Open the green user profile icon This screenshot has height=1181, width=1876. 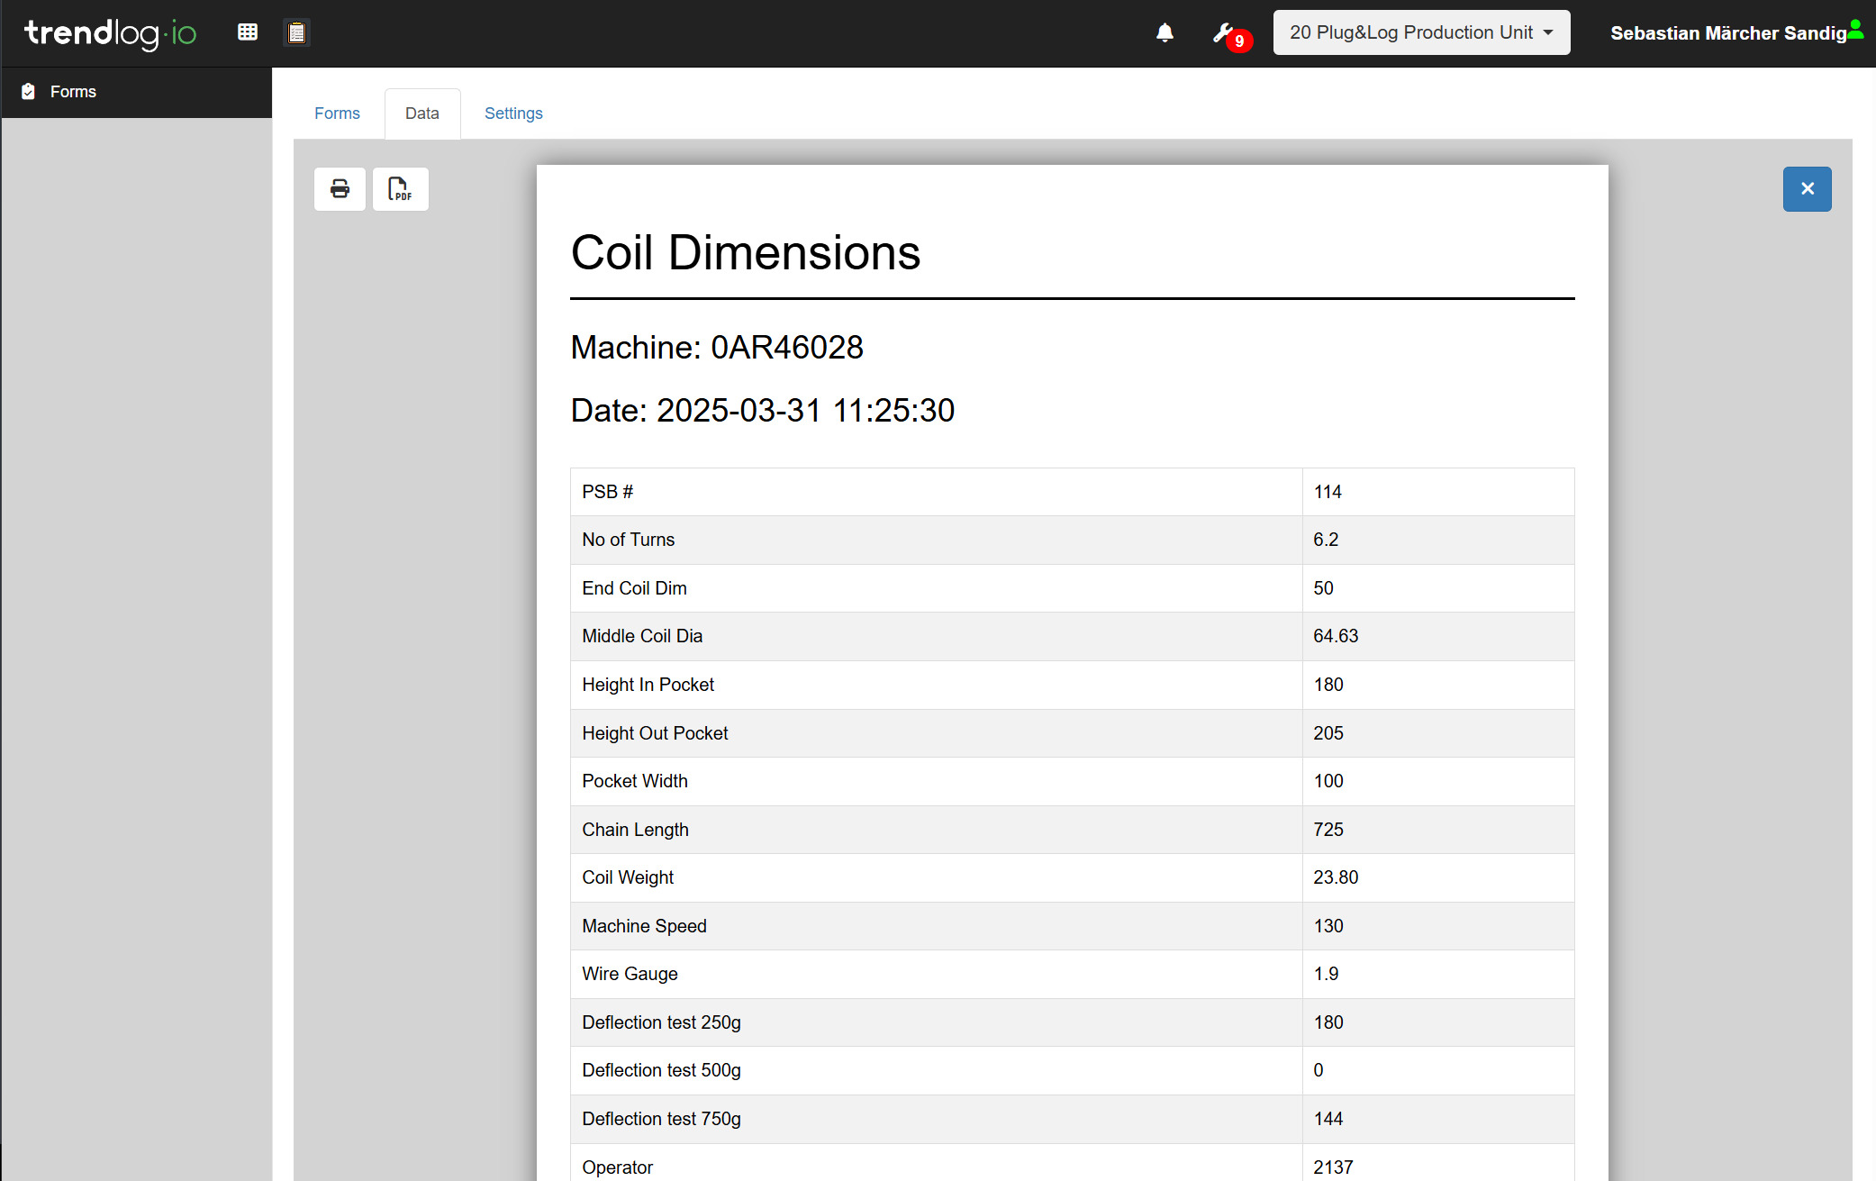[x=1856, y=29]
